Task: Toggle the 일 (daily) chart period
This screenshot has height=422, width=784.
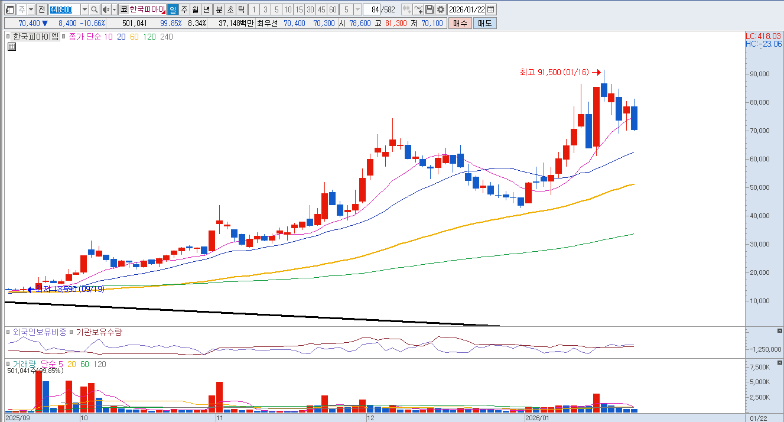Action: pos(173,9)
